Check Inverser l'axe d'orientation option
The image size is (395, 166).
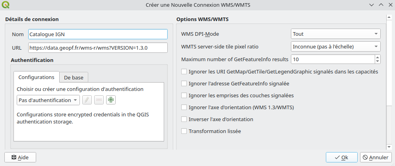(184, 119)
